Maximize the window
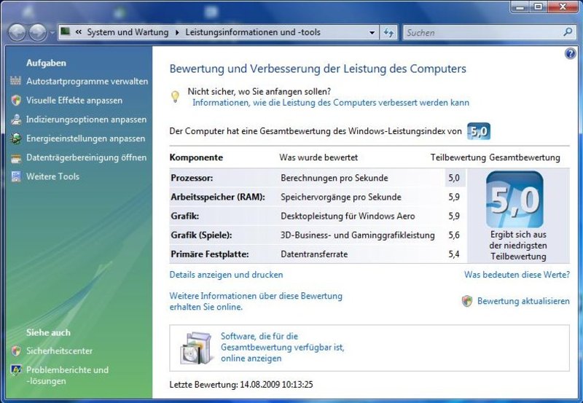The height and width of the screenshot is (403, 583). point(539,7)
